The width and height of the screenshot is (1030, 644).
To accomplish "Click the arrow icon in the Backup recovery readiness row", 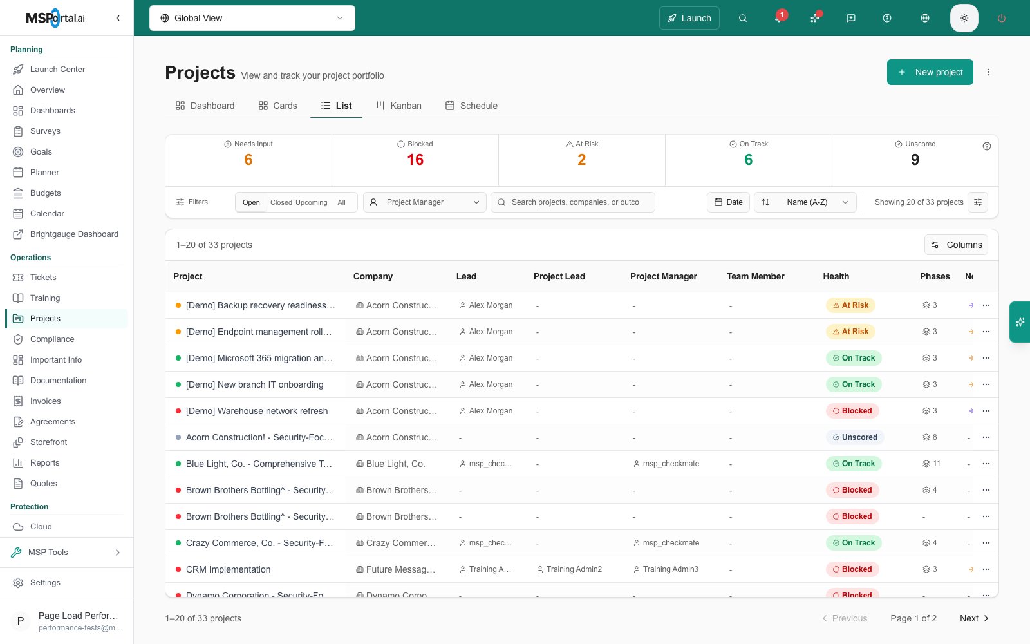I will (971, 305).
